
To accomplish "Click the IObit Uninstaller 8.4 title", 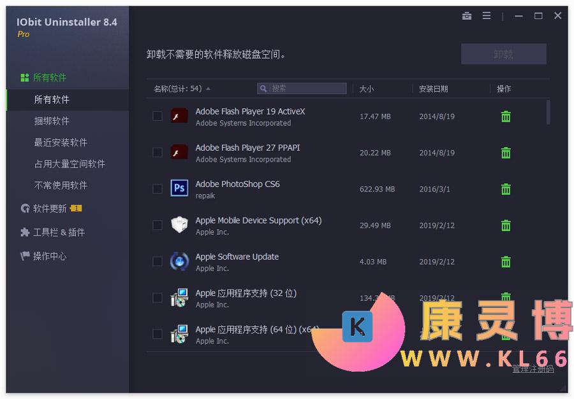I will (66, 22).
